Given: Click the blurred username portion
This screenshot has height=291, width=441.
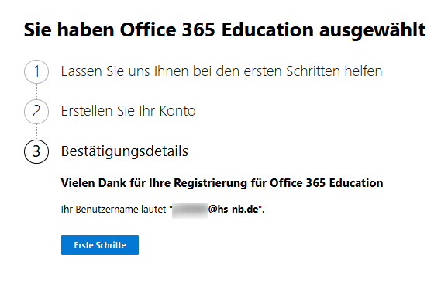Looking at the screenshot, I should tap(190, 210).
